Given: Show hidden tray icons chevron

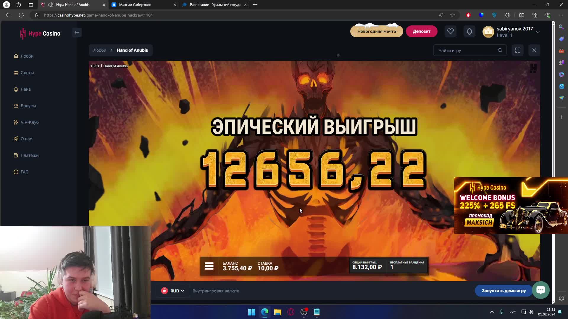Looking at the screenshot, I should [492, 312].
